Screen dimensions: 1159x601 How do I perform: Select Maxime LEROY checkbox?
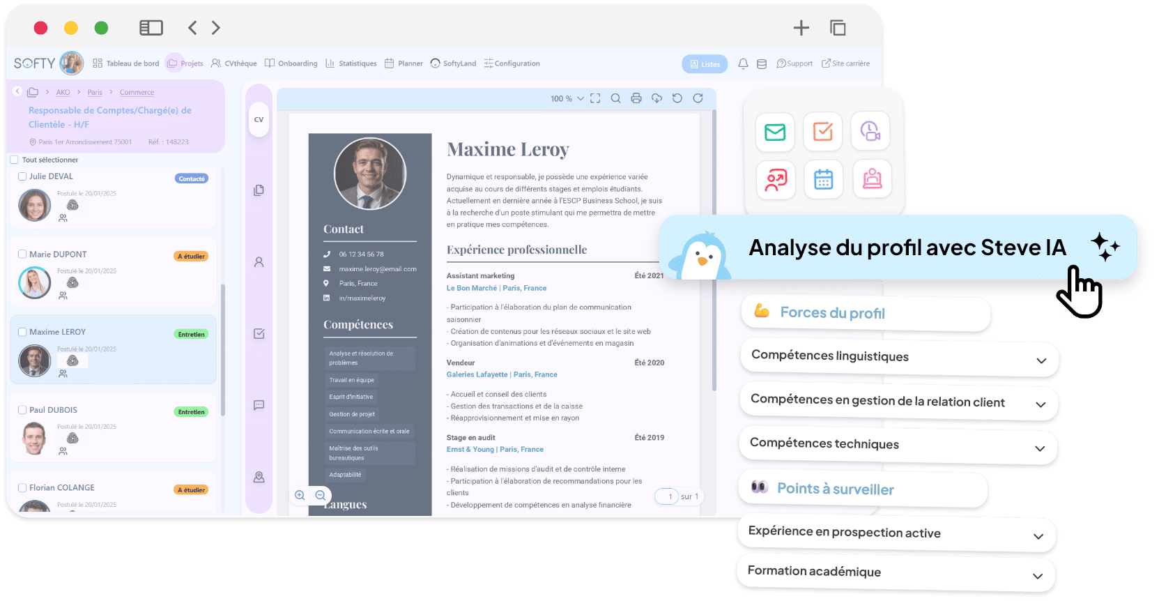click(22, 332)
